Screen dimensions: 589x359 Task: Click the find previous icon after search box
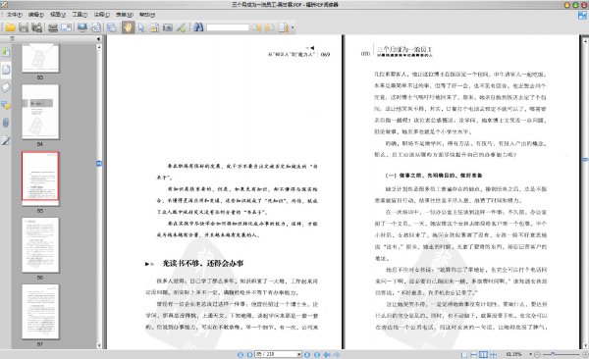[x=256, y=27]
